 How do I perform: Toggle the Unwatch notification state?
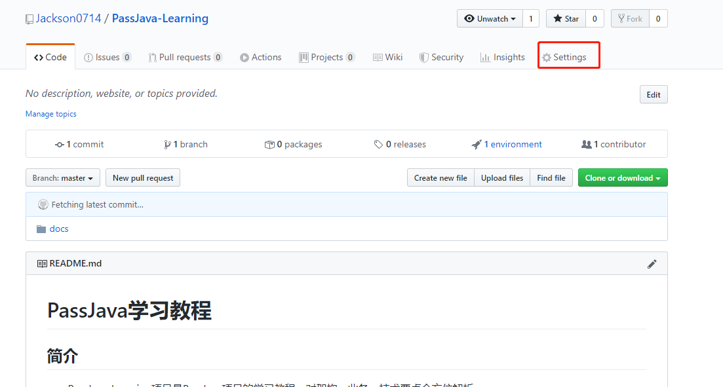pyautogui.click(x=490, y=18)
